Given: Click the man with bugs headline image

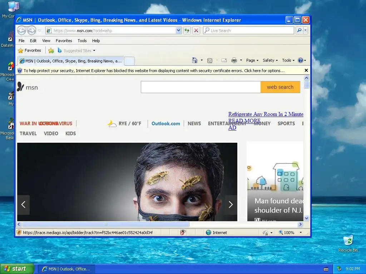Looking at the screenshot, I should [127, 182].
